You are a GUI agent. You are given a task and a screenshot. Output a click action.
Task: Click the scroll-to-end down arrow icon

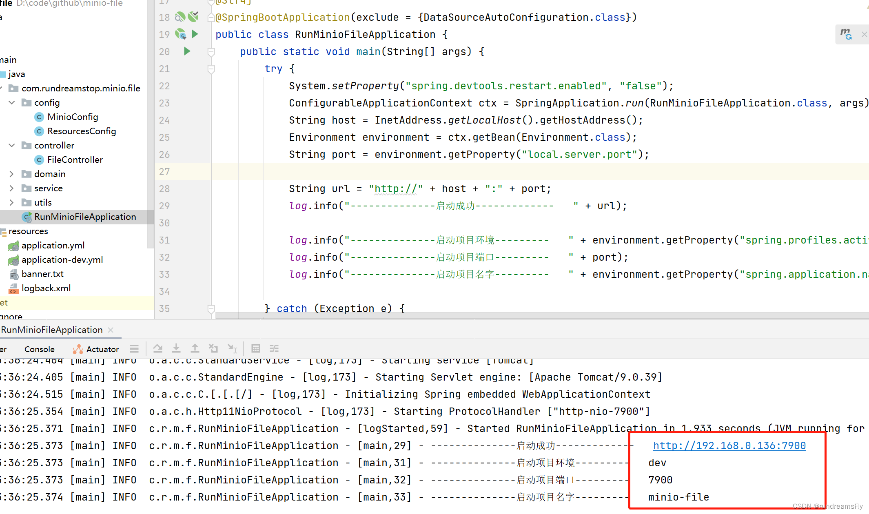[176, 348]
